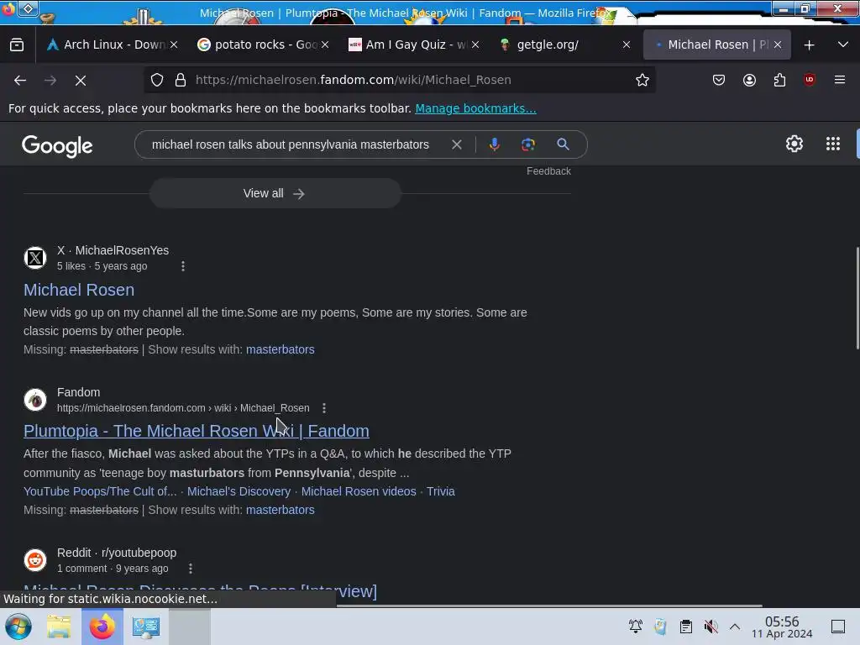Open the Start menu orb

[x=18, y=627]
